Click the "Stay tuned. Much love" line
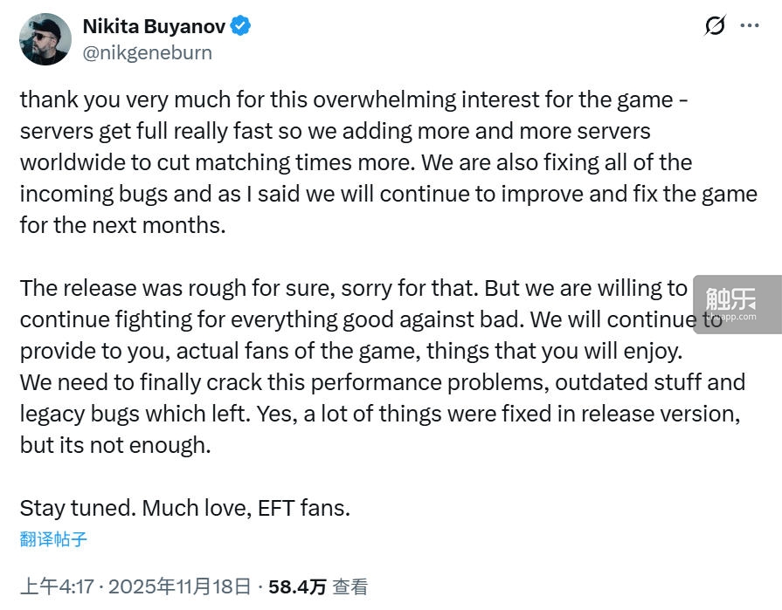Viewport: 782px width, 610px height. tap(184, 508)
